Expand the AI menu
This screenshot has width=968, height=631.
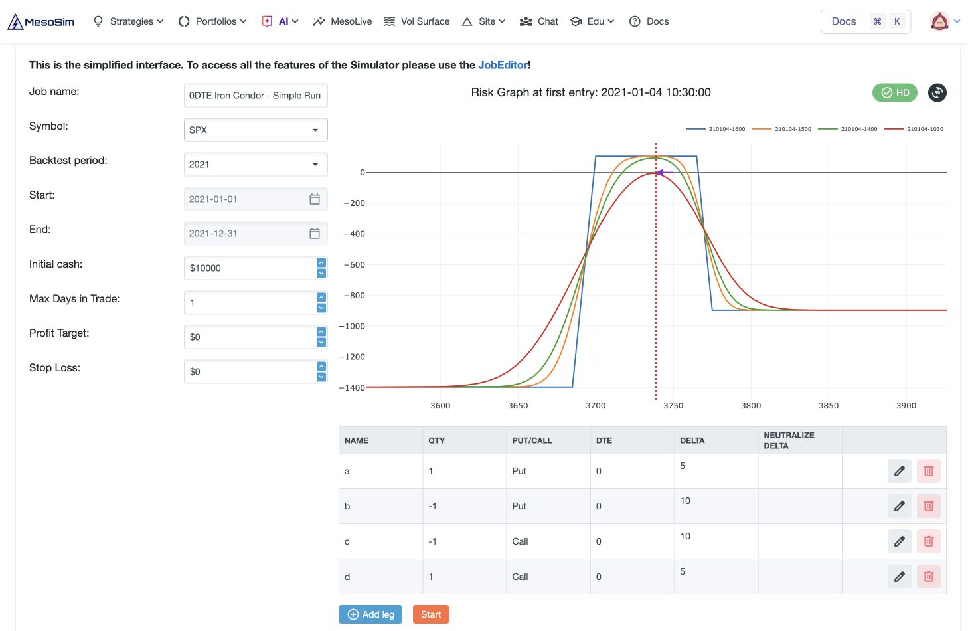[280, 21]
